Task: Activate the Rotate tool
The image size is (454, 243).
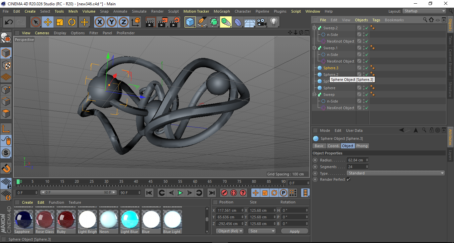Action: 72,22
